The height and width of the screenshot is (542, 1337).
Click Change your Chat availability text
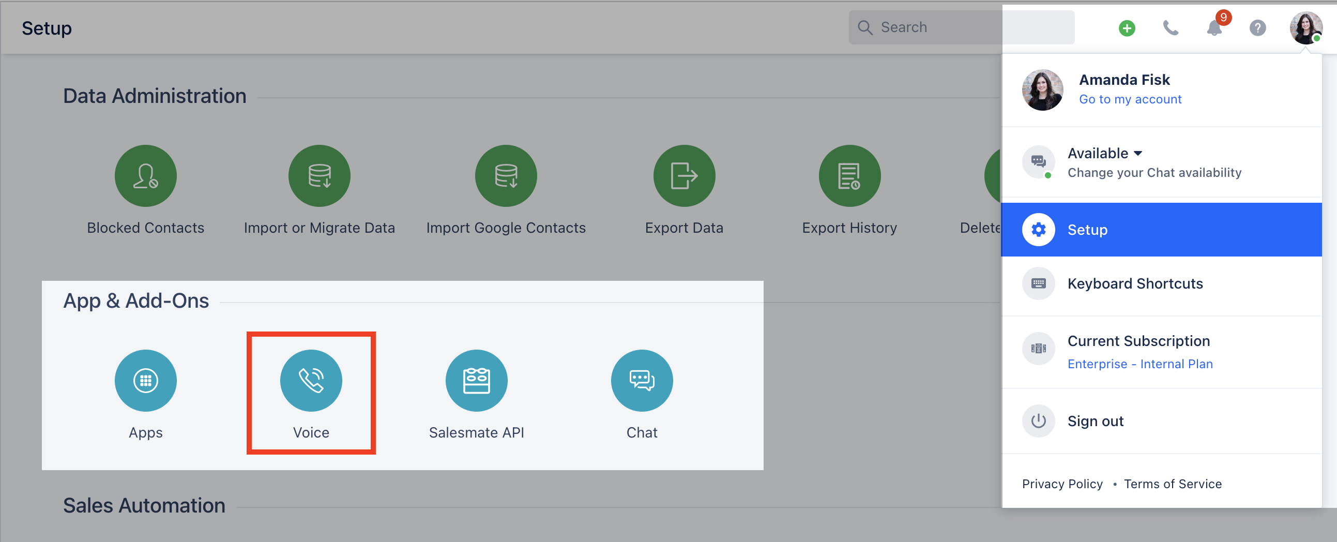[1154, 173]
